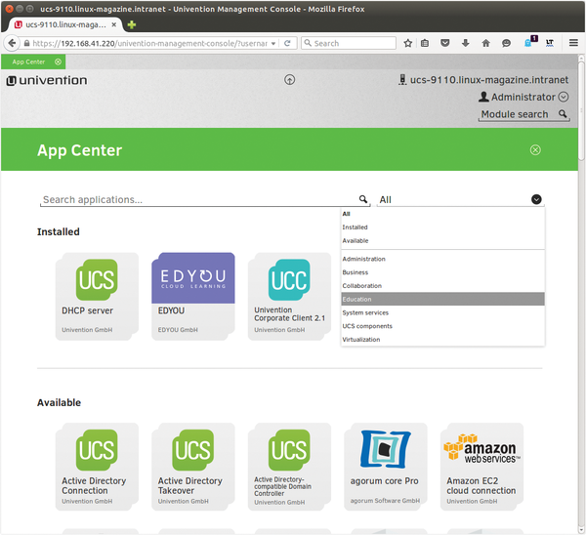Click the LT extension icon
This screenshot has height=535, width=586.
(550, 43)
